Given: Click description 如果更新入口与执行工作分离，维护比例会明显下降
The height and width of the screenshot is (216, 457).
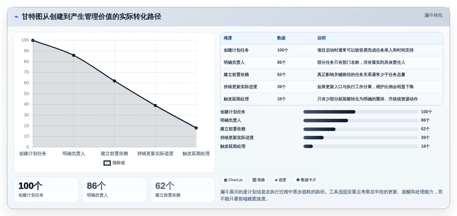Looking at the screenshot, I should pos(366,87).
